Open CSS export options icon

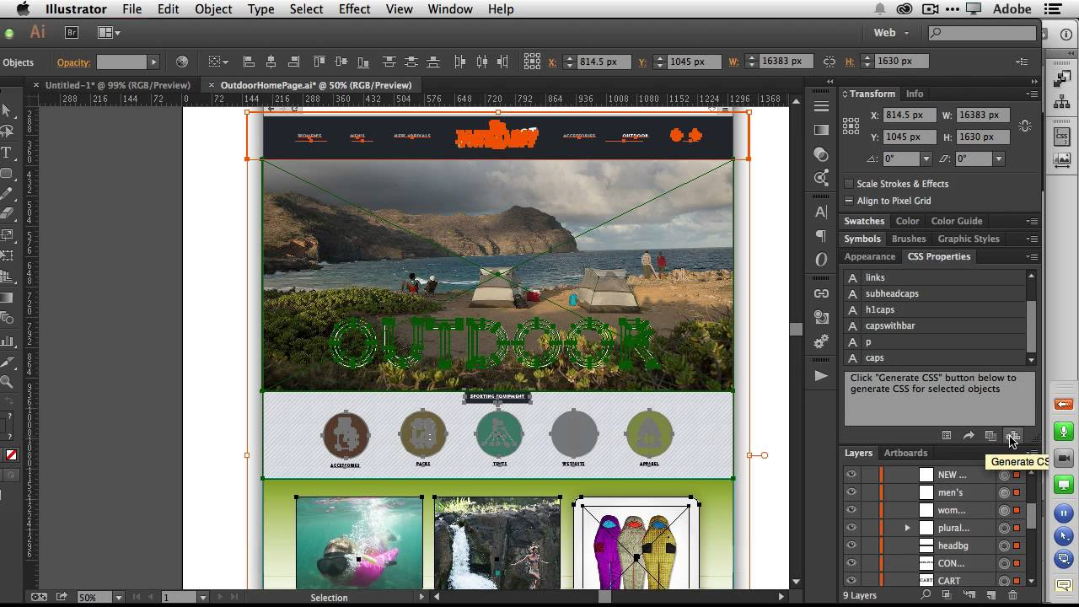(947, 436)
